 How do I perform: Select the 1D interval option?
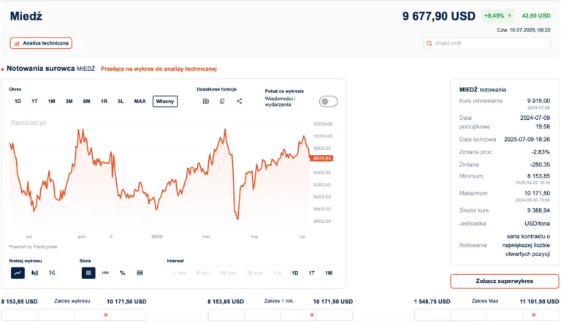coord(295,273)
